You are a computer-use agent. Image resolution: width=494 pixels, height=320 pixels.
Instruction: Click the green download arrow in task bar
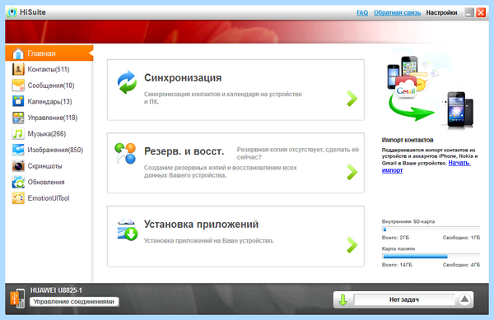343,300
